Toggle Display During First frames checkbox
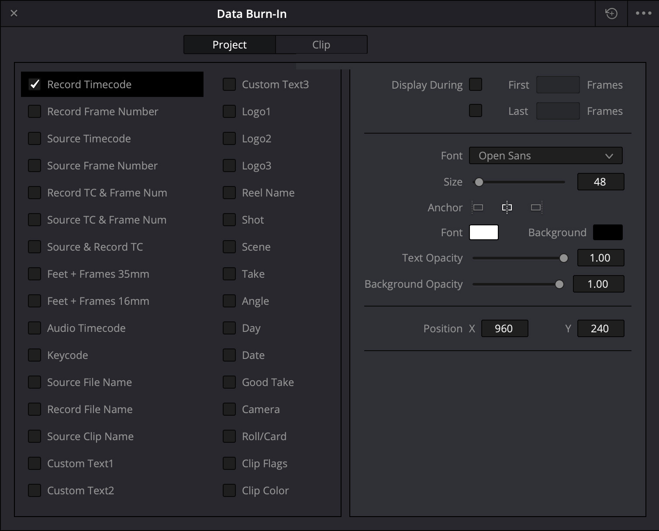This screenshot has height=531, width=659. click(x=476, y=84)
